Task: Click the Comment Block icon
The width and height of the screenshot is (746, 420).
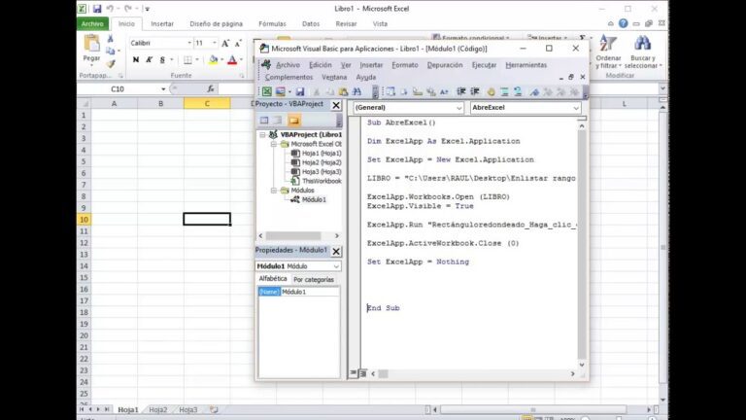Action: tap(504, 92)
